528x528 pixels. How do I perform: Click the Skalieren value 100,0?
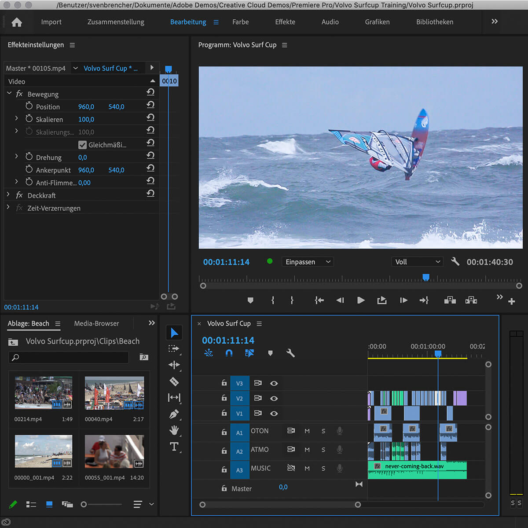pos(86,119)
